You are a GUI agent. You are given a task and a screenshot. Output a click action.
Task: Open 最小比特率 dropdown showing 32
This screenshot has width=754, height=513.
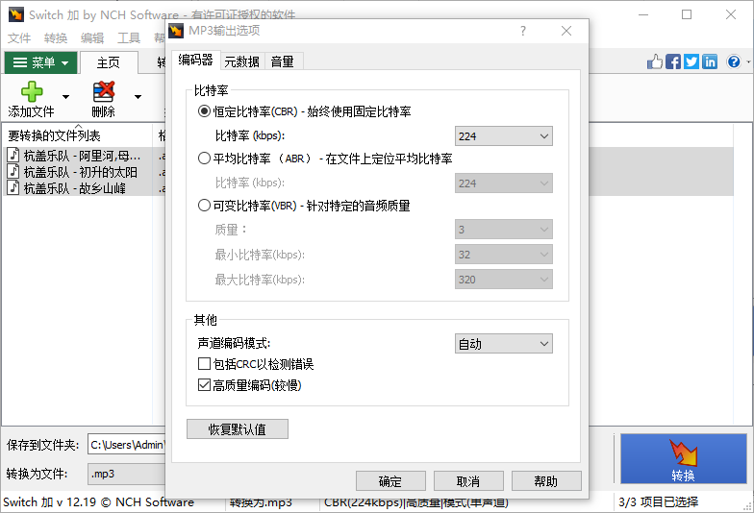click(x=504, y=254)
